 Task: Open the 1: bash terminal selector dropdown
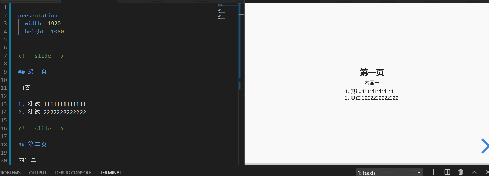click(x=389, y=173)
